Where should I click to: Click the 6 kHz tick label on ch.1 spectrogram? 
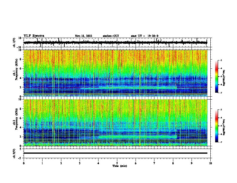pyautogui.click(x=21, y=68)
